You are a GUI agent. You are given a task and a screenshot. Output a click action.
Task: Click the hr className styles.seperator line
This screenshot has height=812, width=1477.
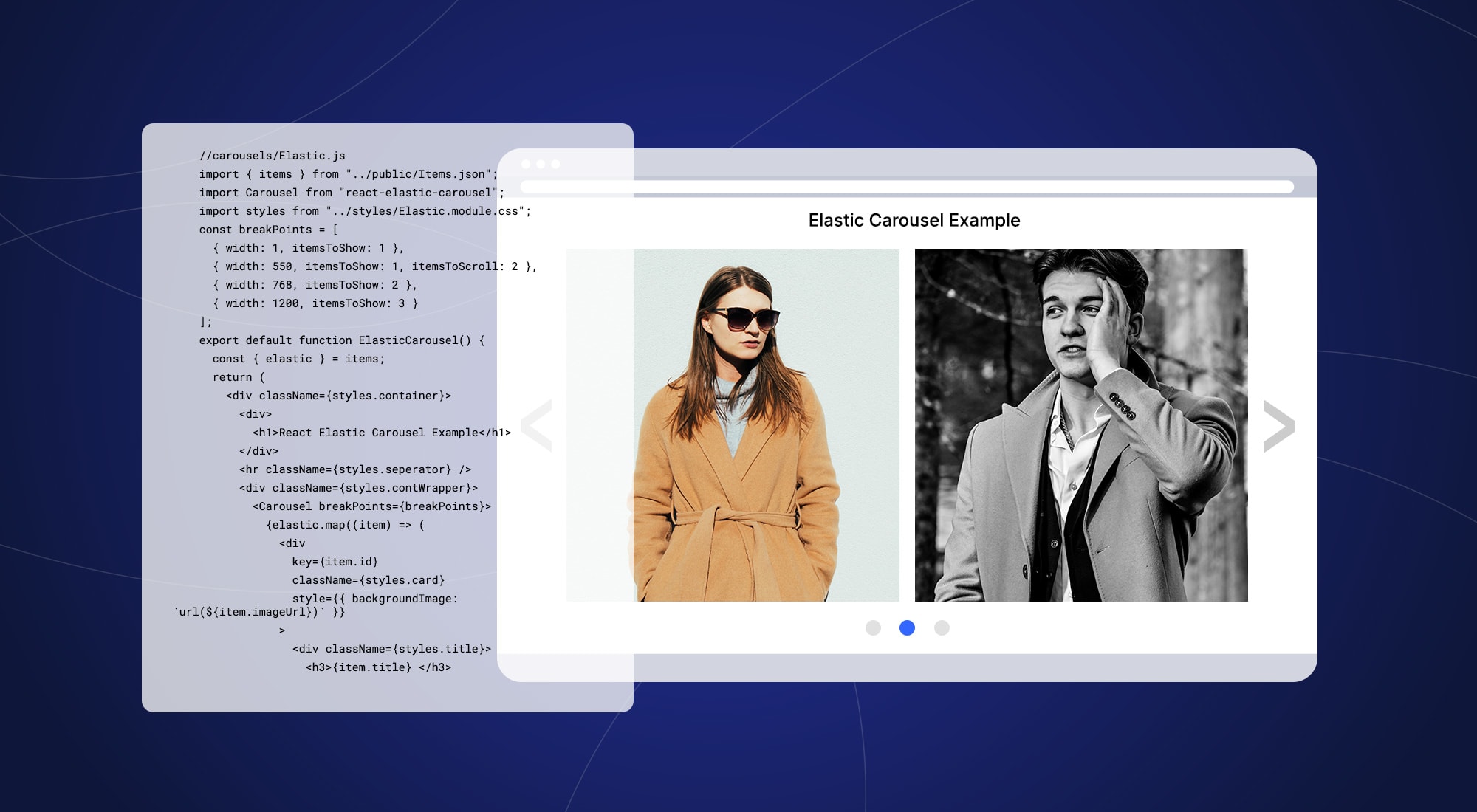(354, 469)
